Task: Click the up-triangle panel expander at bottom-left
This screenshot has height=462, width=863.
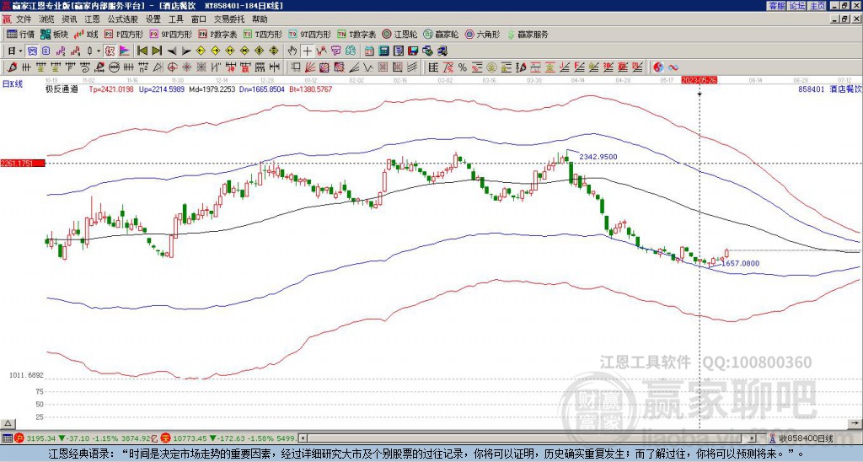Action: tap(7, 423)
